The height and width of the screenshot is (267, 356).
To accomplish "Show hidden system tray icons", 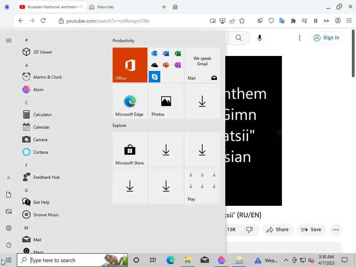I will click(286, 260).
